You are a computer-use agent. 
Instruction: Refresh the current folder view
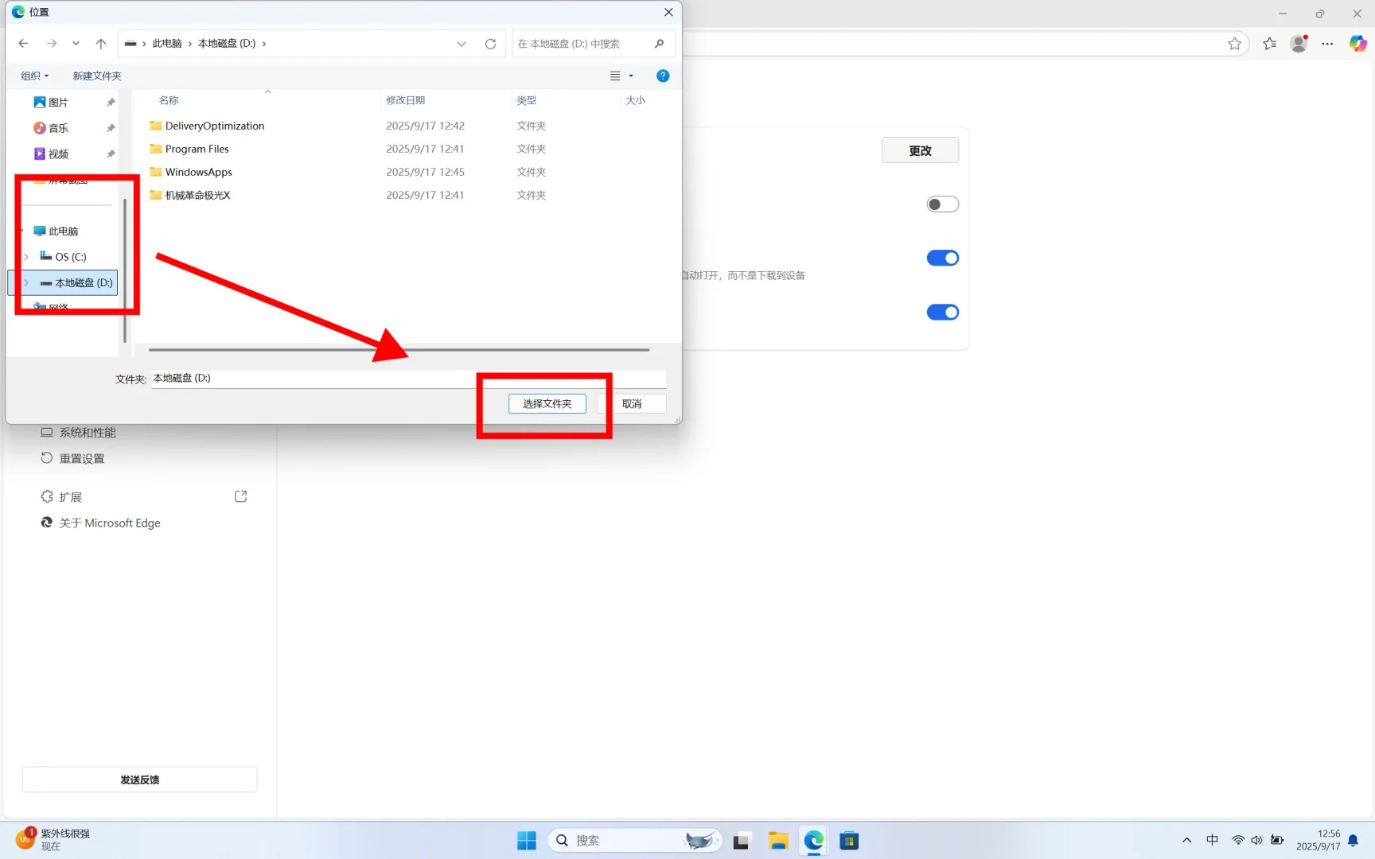pyautogui.click(x=491, y=44)
